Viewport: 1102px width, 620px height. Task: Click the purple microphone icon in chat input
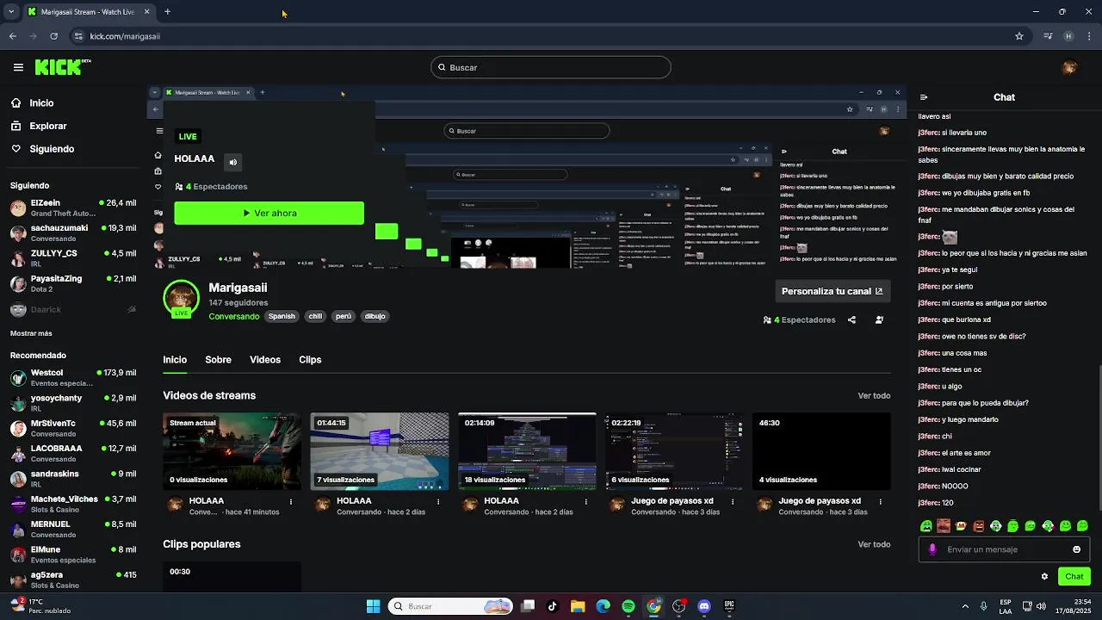[932, 549]
